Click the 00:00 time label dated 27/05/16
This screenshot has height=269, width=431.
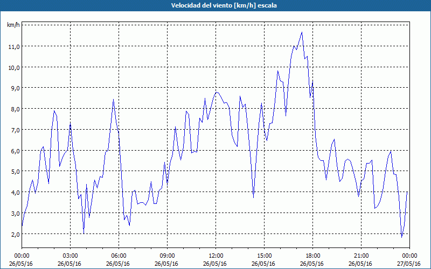(409, 256)
